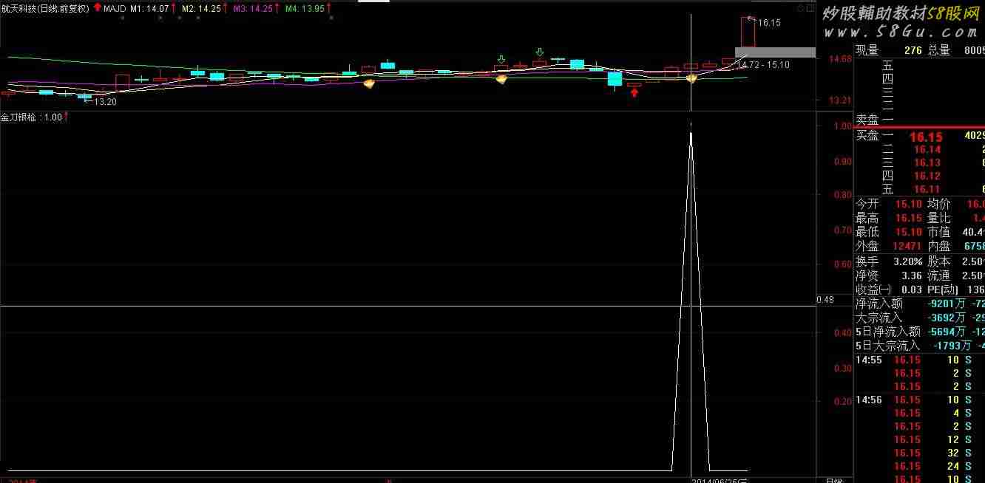The height and width of the screenshot is (483, 985).
Task: Click the 14.72 - 15.10 range label
Action: click(763, 65)
